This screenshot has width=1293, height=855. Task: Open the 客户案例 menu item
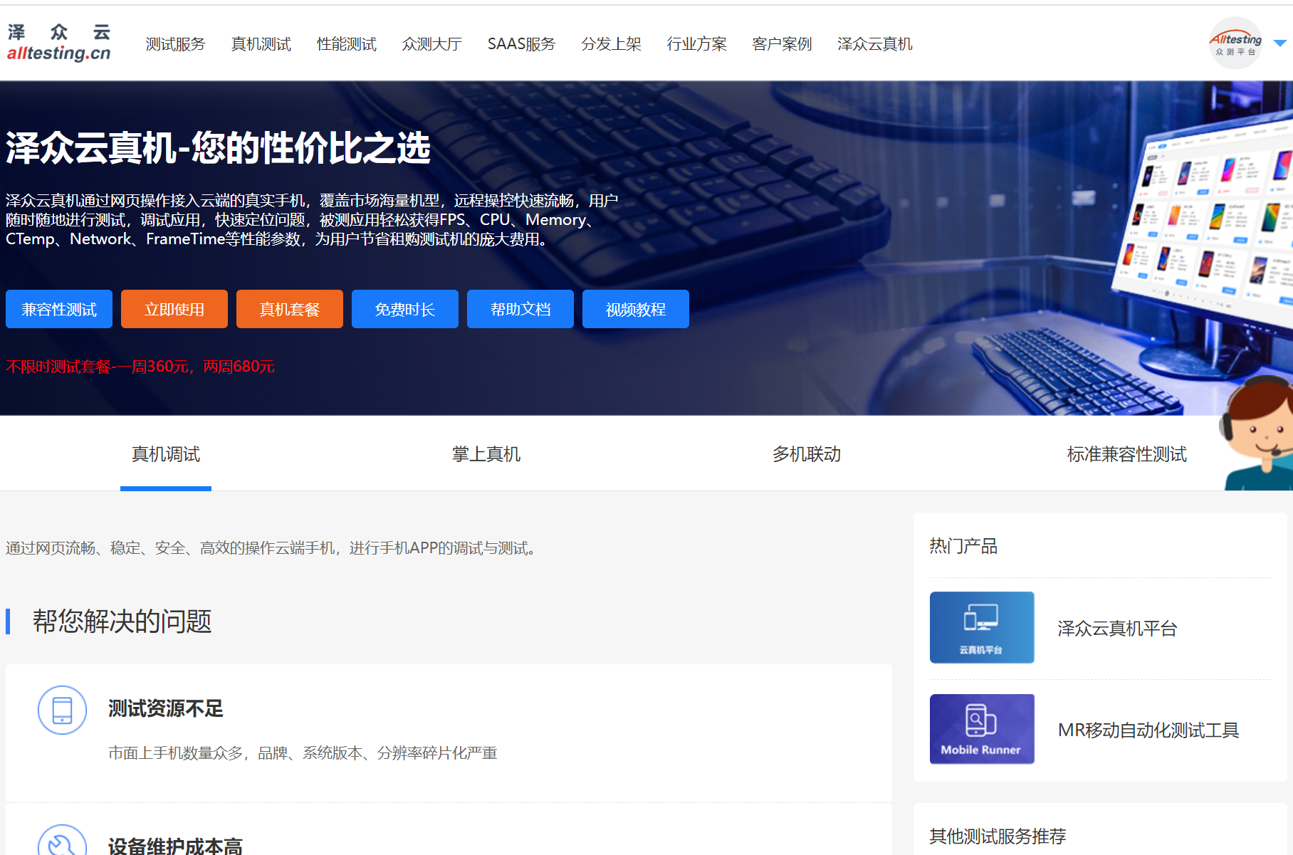tap(782, 44)
